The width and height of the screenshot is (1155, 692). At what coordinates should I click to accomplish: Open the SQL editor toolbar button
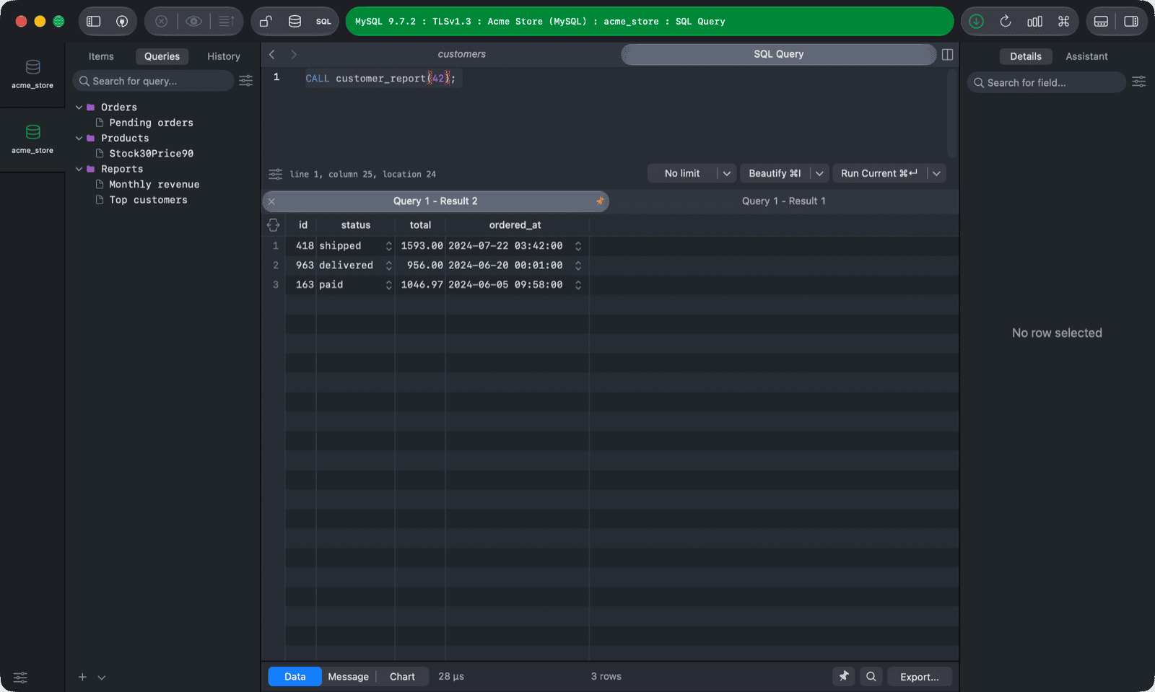coord(323,22)
